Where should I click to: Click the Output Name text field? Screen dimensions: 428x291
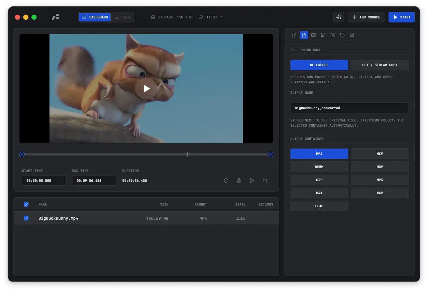click(349, 108)
